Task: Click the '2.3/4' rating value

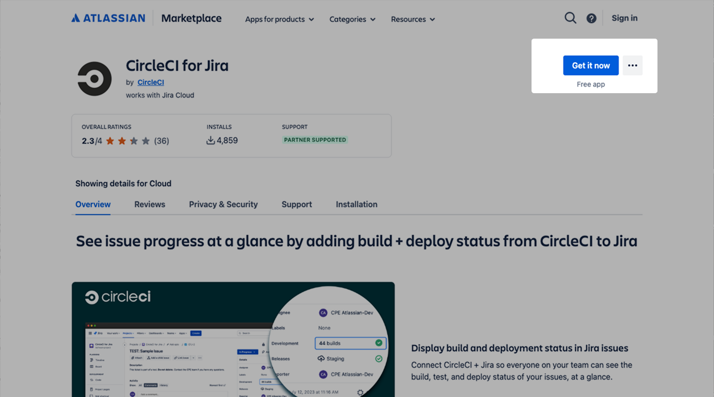Action: [92, 141]
